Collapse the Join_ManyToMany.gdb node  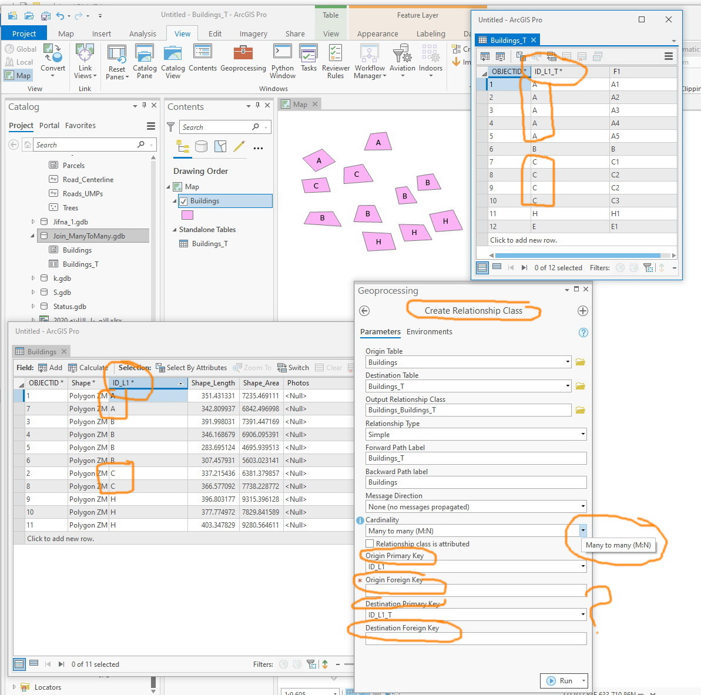click(33, 236)
